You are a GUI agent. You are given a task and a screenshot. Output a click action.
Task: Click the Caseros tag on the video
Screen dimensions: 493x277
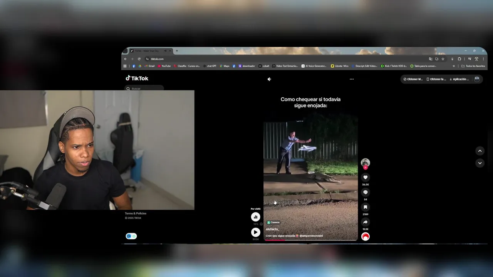point(273,222)
